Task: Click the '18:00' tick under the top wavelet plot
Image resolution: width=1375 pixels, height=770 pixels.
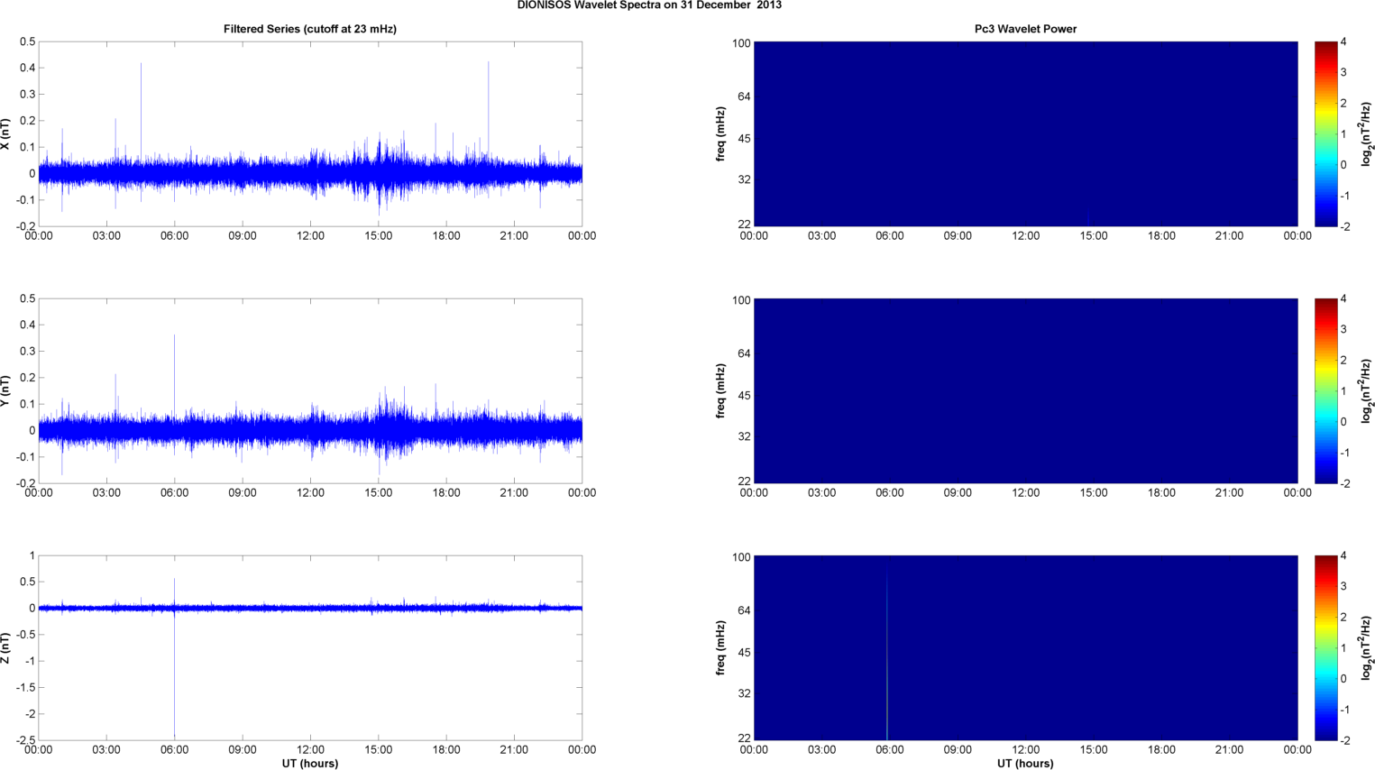Action: 1161,236
